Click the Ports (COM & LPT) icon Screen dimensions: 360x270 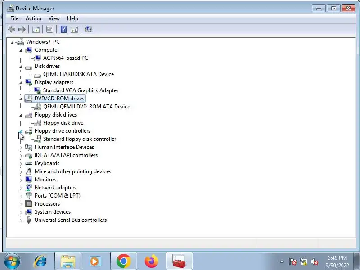click(x=29, y=196)
